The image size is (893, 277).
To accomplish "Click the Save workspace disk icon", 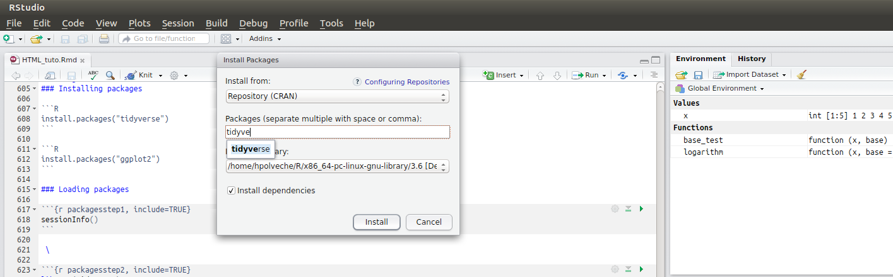I will 698,74.
